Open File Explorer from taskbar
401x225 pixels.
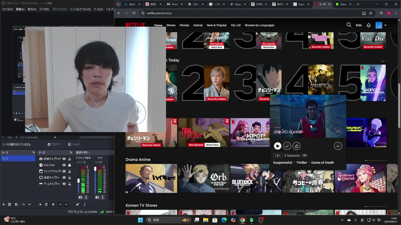tap(206, 220)
